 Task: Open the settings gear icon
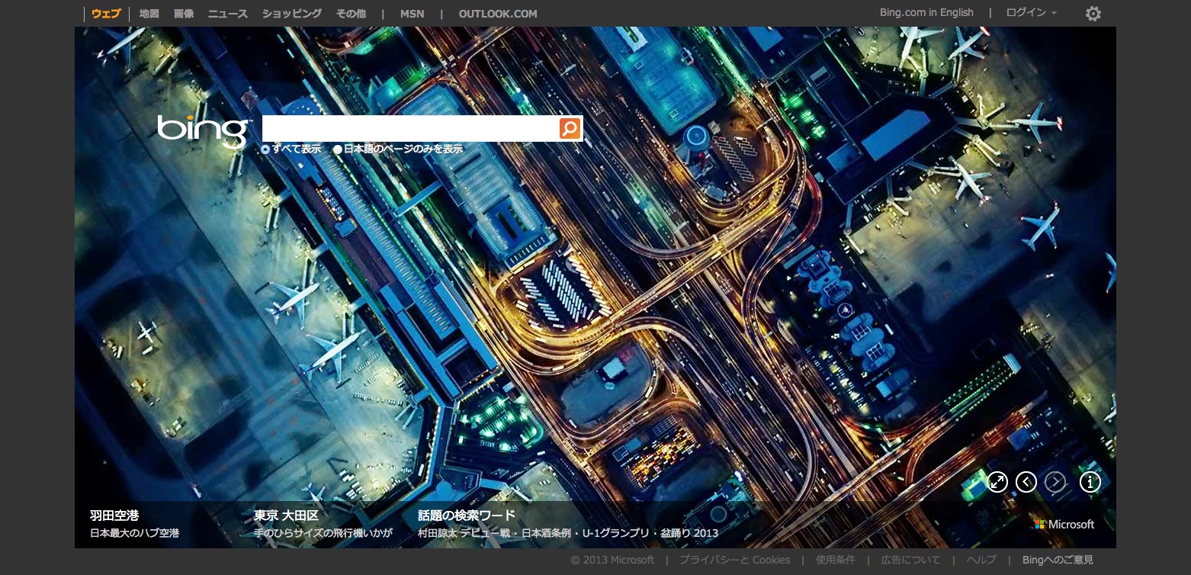tap(1093, 14)
